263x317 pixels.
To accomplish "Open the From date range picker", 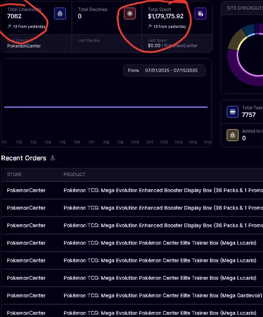I will pos(164,70).
